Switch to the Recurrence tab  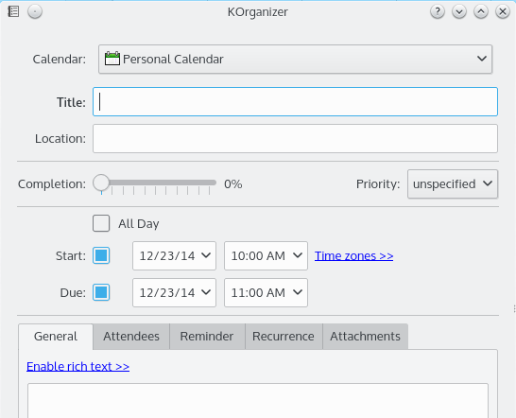pos(284,337)
